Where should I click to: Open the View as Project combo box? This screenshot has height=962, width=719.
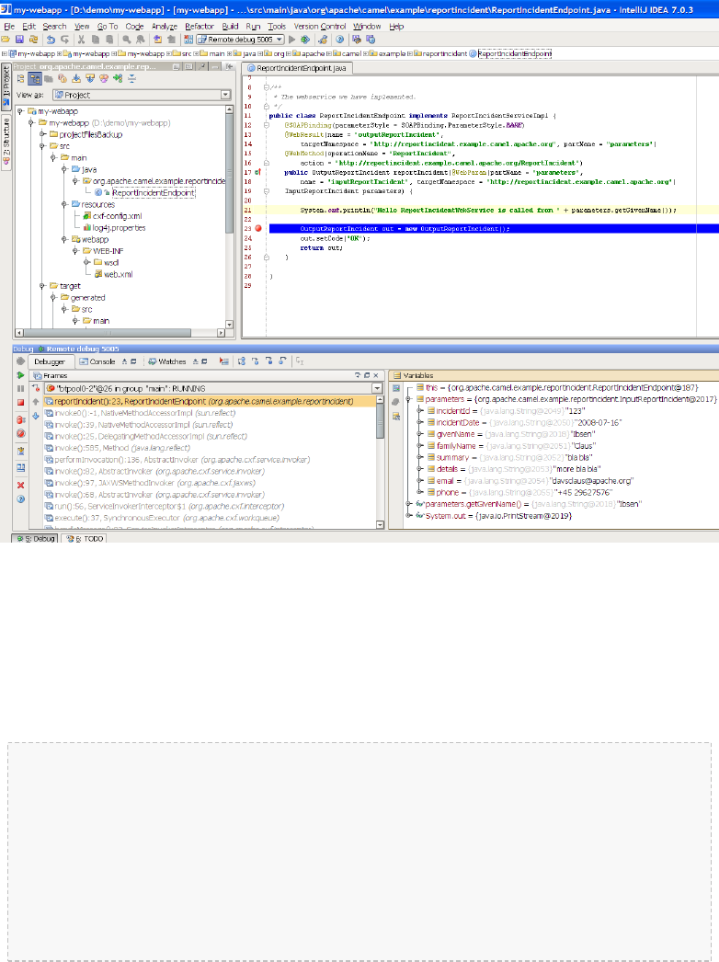pos(142,95)
